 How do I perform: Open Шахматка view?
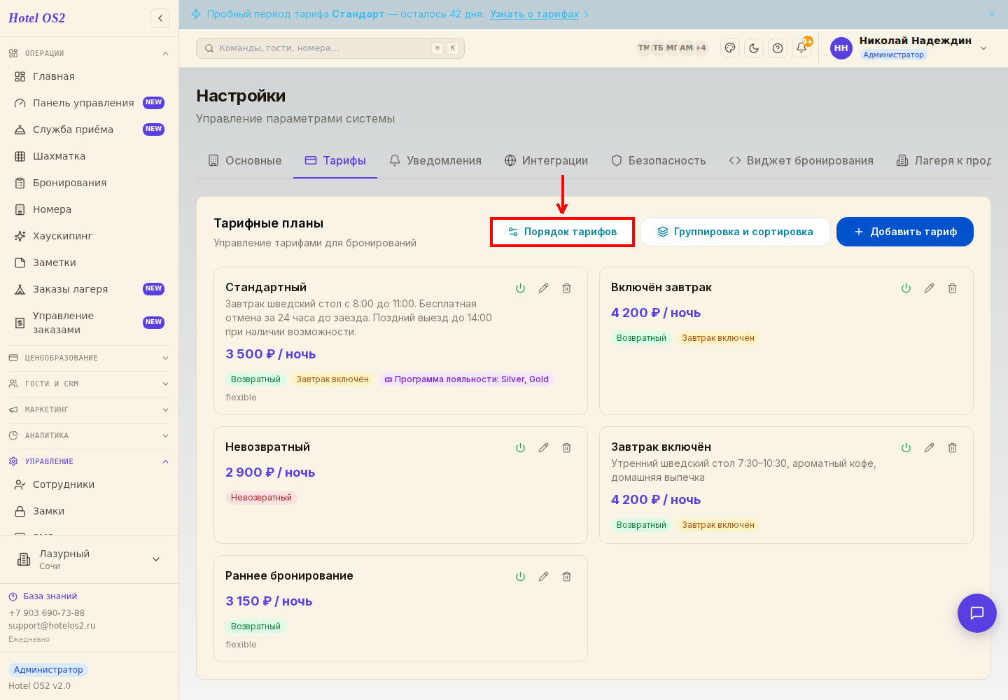89,156
